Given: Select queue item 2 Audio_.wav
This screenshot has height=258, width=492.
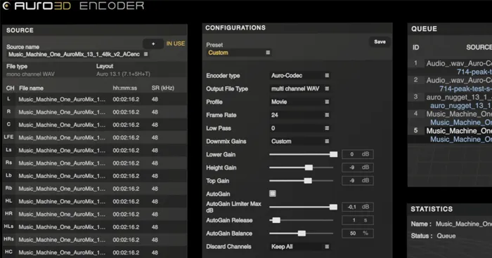Looking at the screenshot, I should point(450,84).
